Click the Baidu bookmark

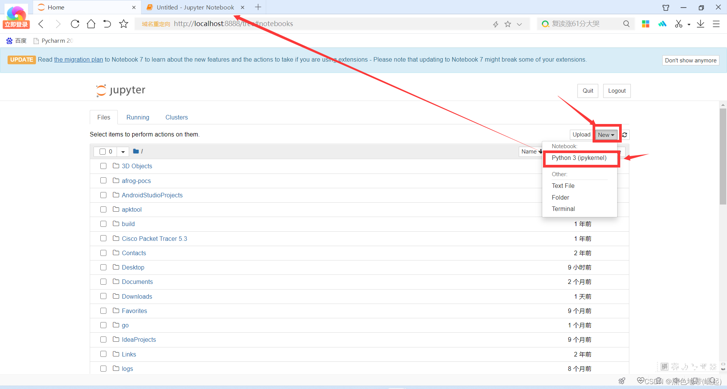(x=17, y=41)
